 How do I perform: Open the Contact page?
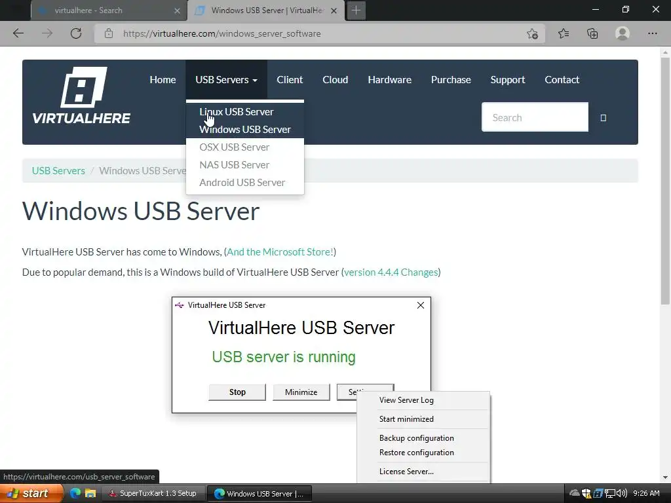pyautogui.click(x=562, y=79)
